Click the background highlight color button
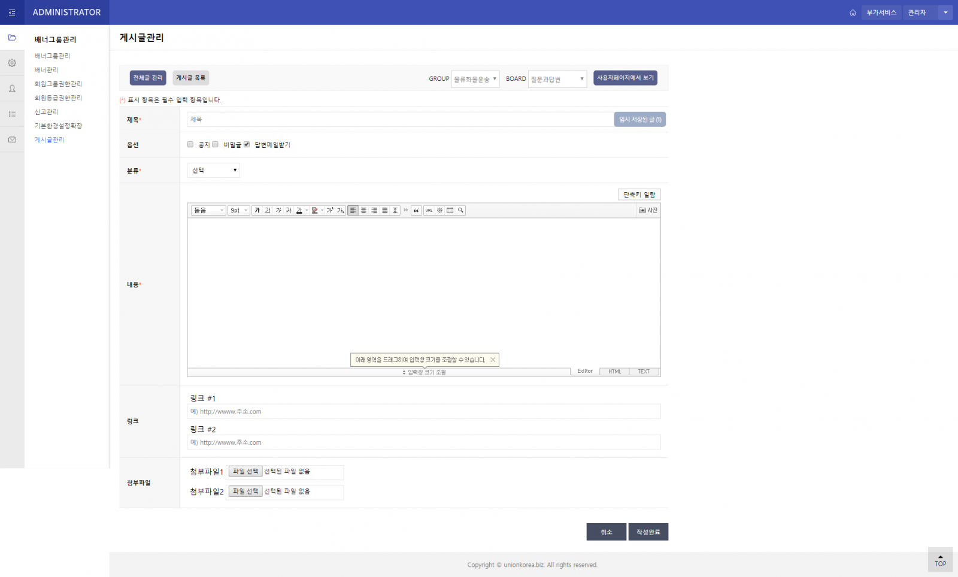This screenshot has width=958, height=577. [x=315, y=210]
